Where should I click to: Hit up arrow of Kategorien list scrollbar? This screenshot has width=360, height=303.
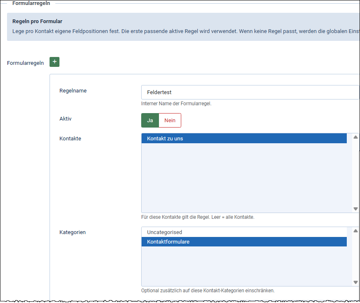coord(355,231)
